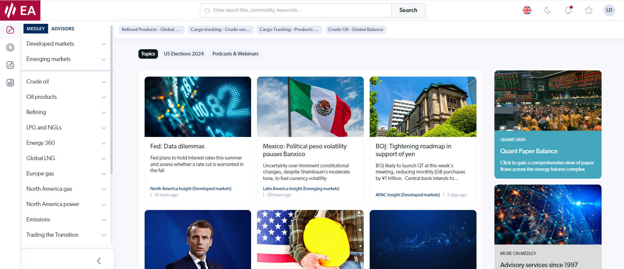Click '20 hours ago' timestamp
This screenshot has width=624, height=269.
pos(279,195)
